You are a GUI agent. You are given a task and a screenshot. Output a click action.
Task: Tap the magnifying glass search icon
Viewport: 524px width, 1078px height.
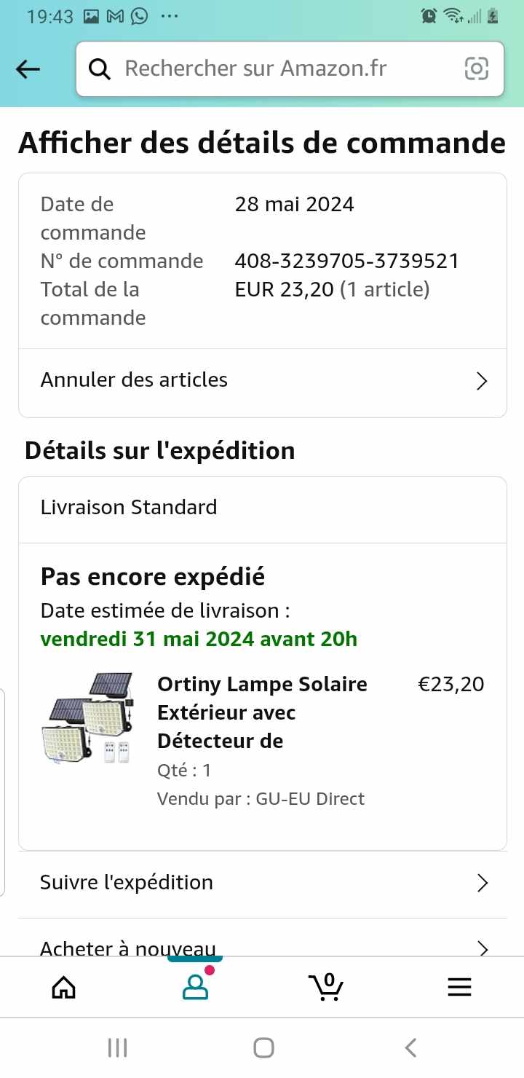(100, 69)
